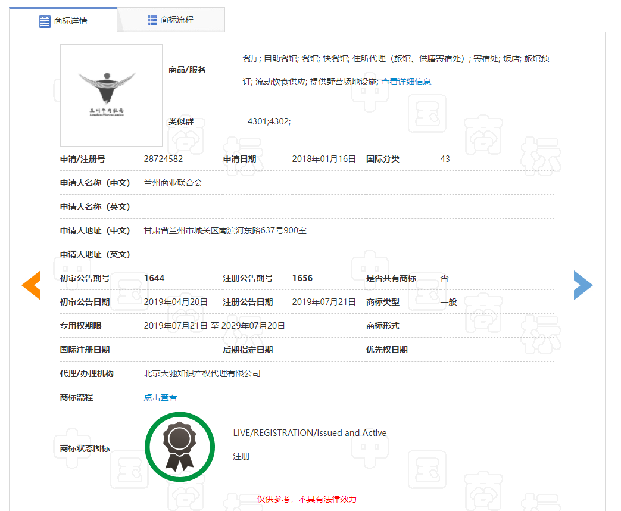Click the registration number 28724582
Viewport: 621px width, 511px height.
pos(163,159)
